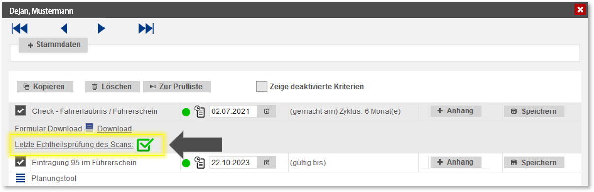Open history icon beside 22.10.2023 date
Image resolution: width=594 pixels, height=192 pixels.
[199, 163]
